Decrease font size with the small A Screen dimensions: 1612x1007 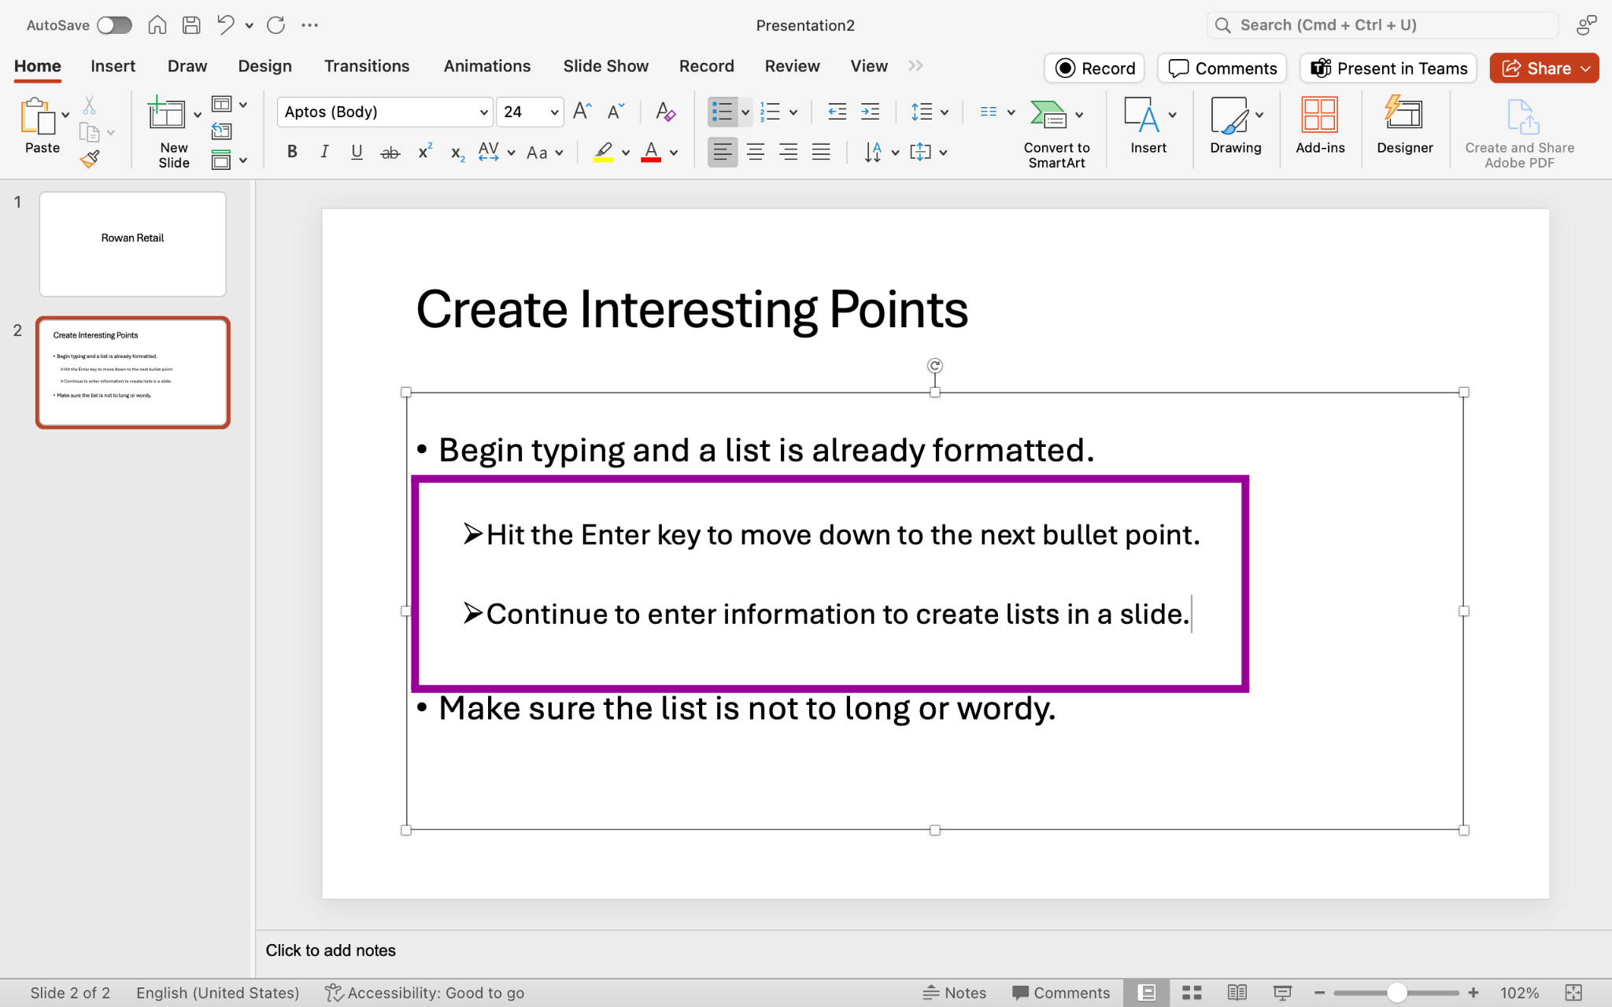pos(616,112)
